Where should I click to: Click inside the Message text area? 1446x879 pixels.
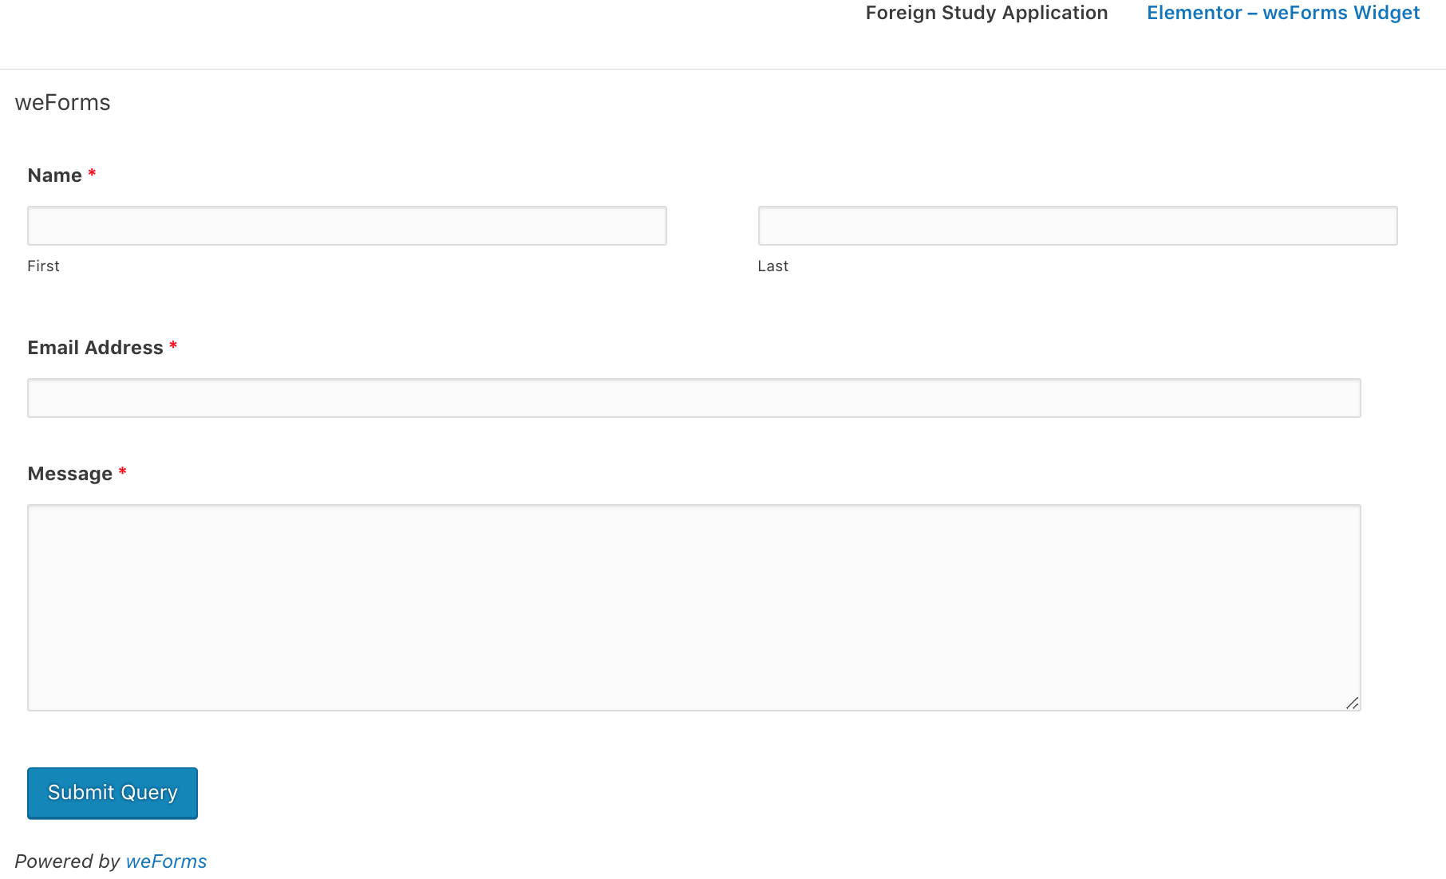click(694, 608)
